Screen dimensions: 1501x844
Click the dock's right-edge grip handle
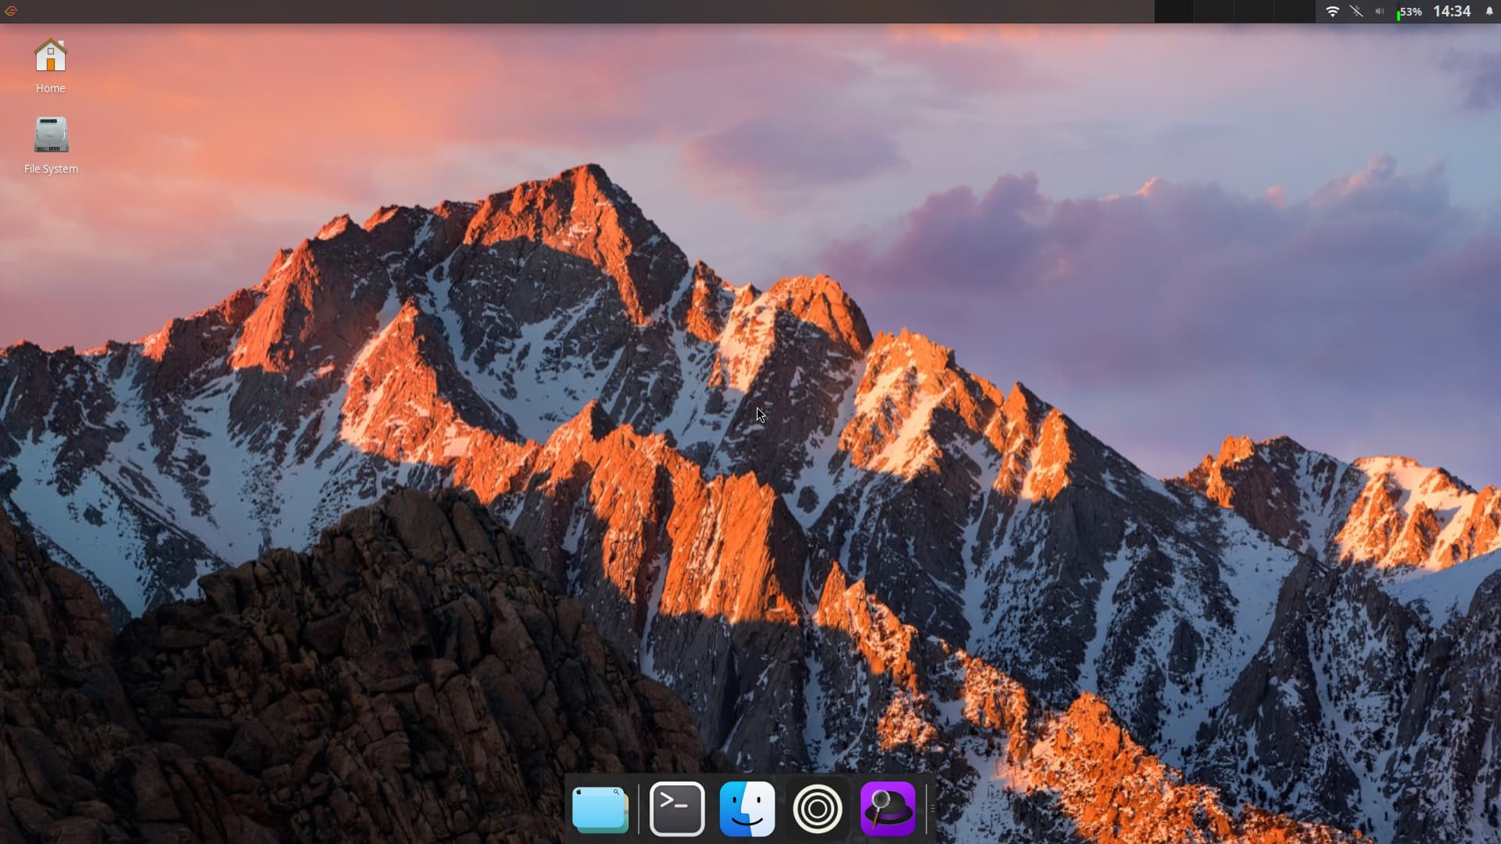pos(931,809)
